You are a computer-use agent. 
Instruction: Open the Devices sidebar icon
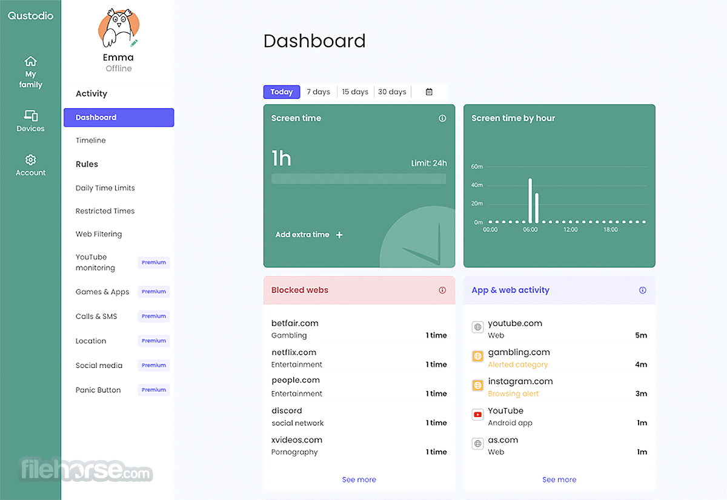[x=30, y=115]
